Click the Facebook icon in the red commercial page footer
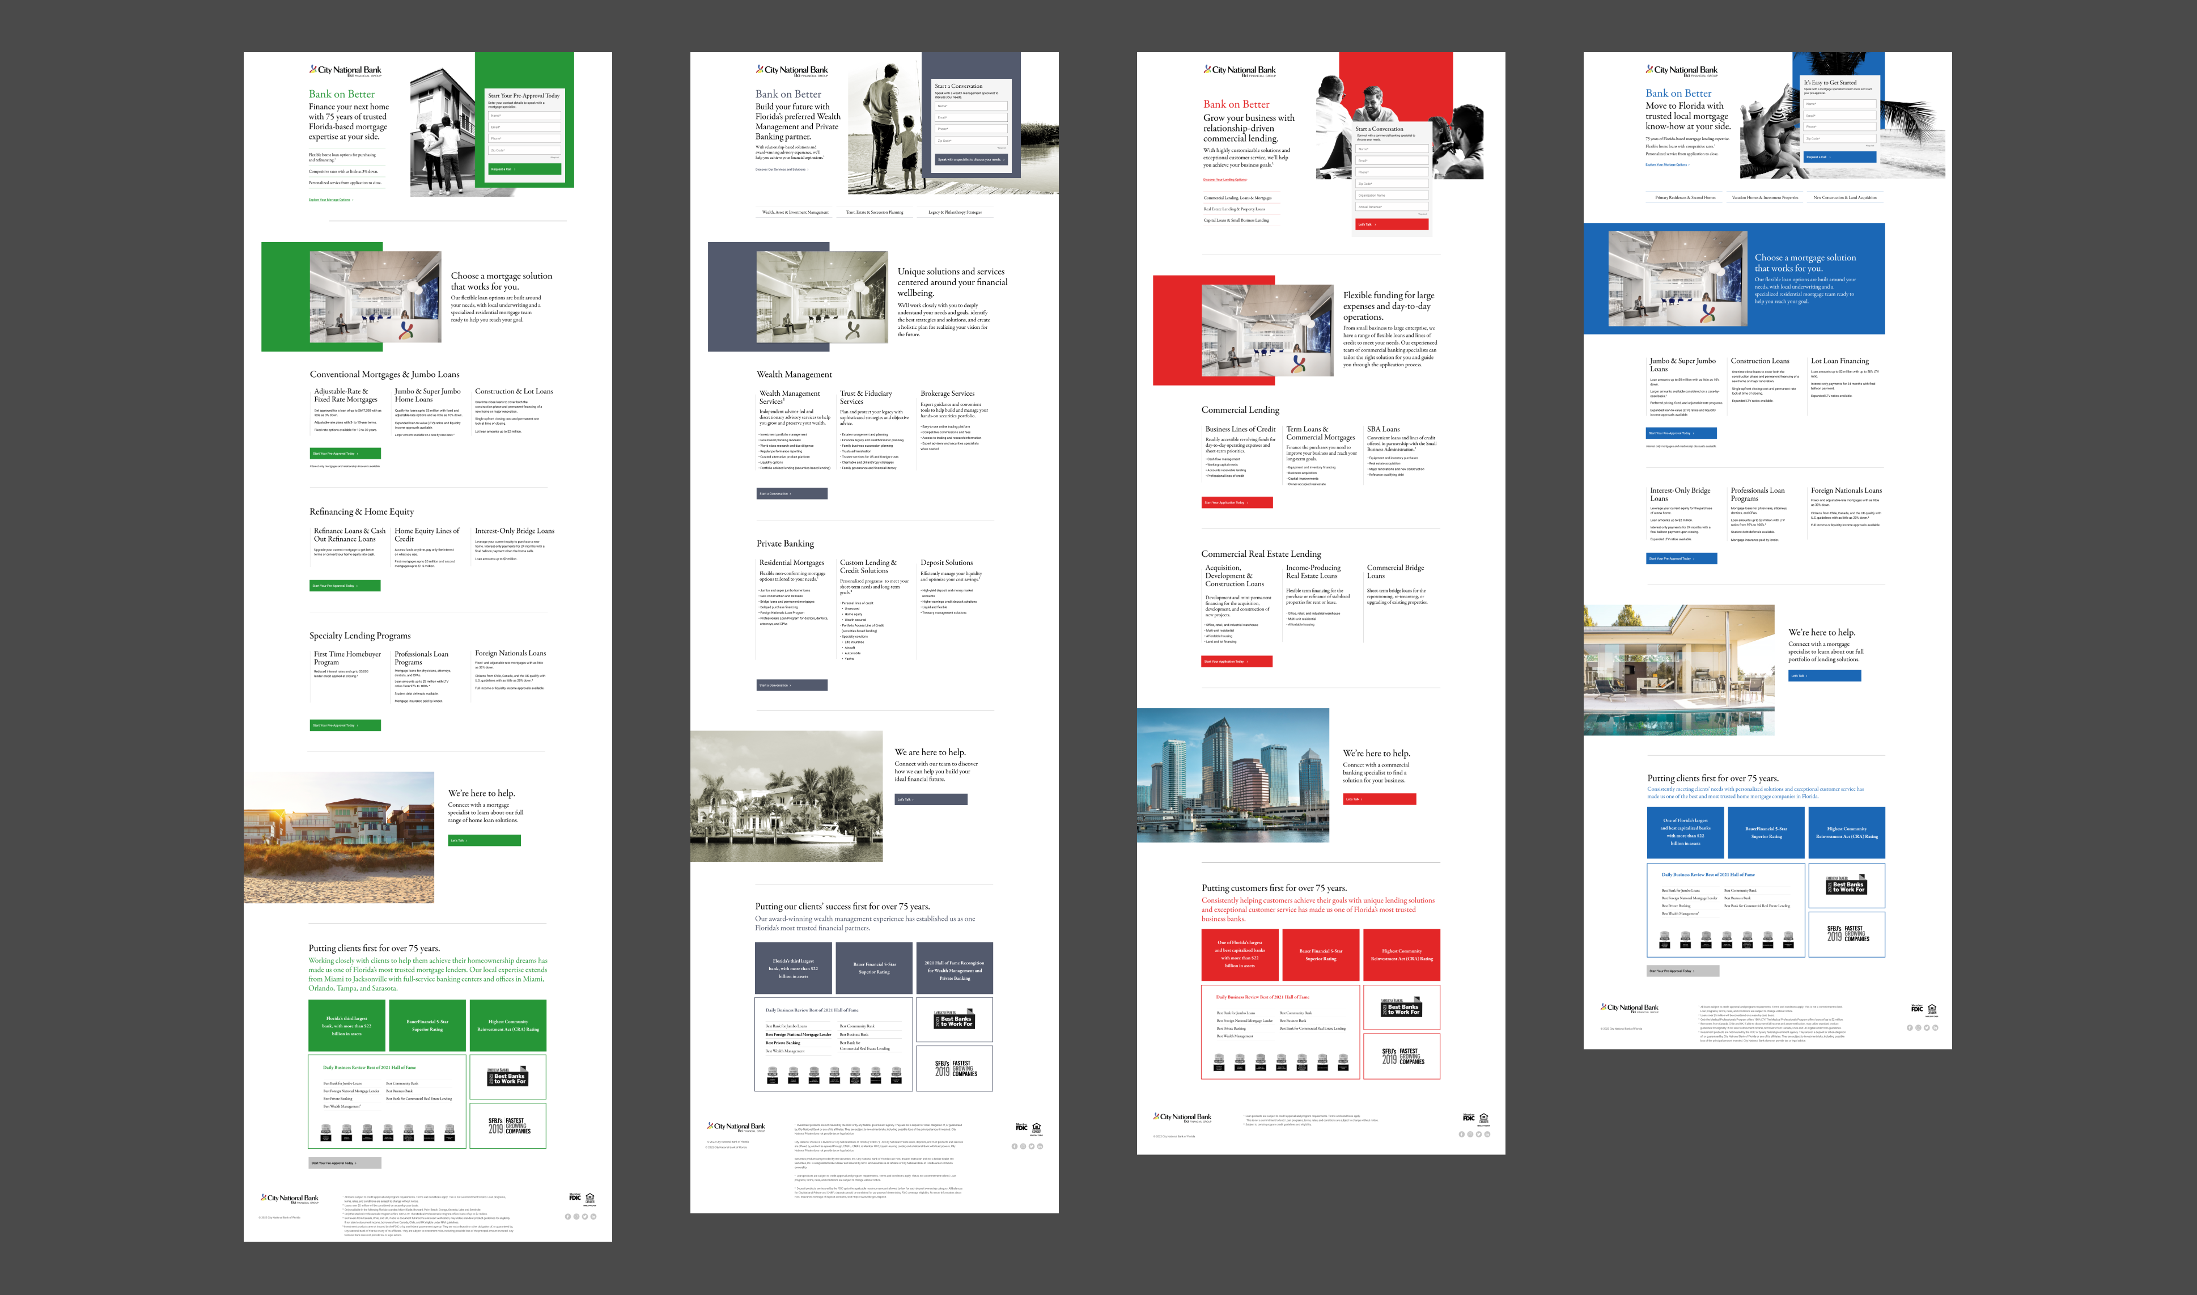 [1462, 1135]
